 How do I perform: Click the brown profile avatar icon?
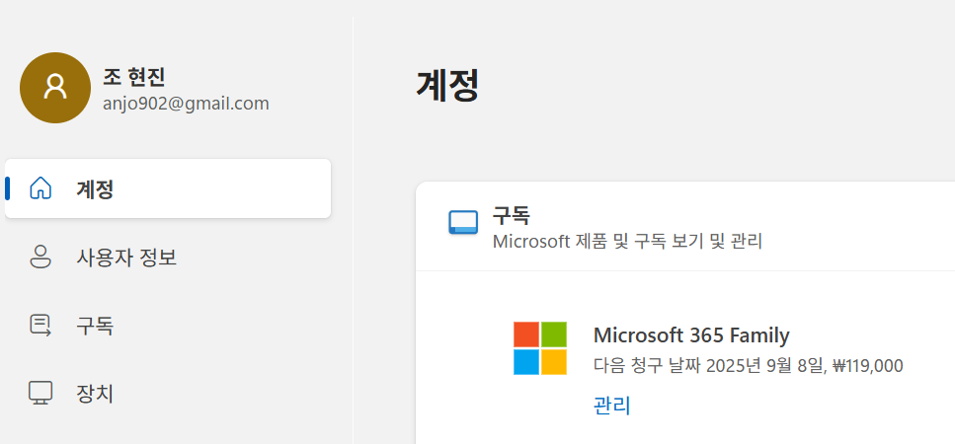(x=55, y=88)
